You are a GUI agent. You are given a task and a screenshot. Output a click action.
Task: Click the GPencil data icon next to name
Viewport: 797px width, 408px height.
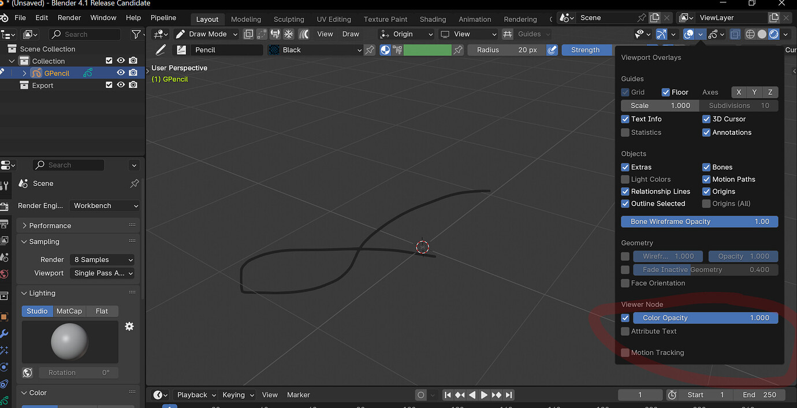[x=88, y=73]
